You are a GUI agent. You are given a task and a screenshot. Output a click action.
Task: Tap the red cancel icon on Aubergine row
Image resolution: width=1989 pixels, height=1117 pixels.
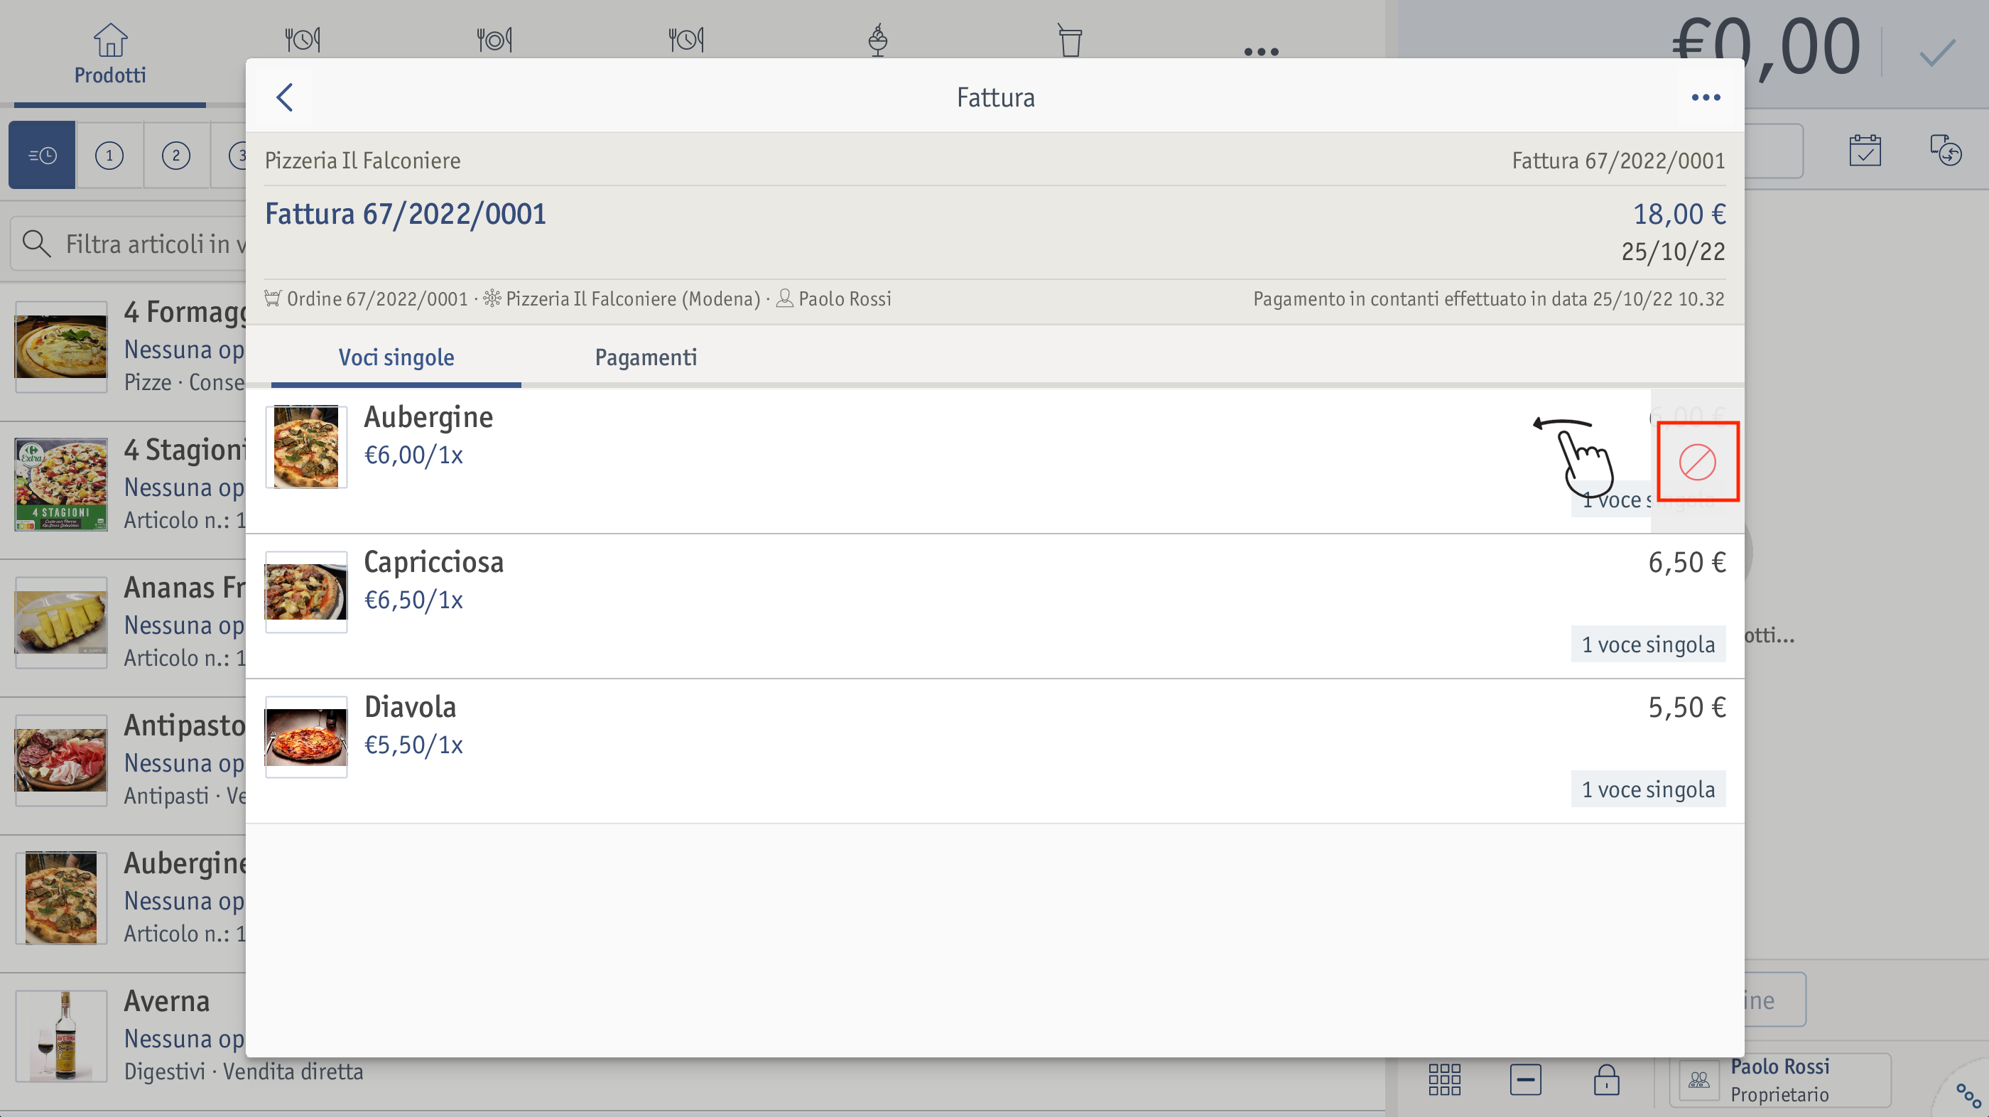click(x=1697, y=462)
